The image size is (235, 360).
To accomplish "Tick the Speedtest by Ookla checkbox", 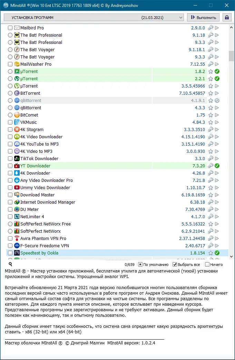I will click(x=10, y=253).
